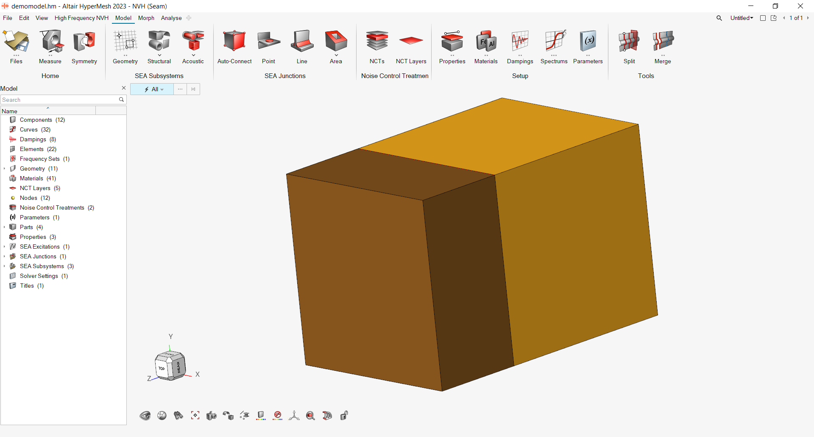Expand the Geometry tree node
Image resolution: width=814 pixels, height=437 pixels.
point(4,169)
